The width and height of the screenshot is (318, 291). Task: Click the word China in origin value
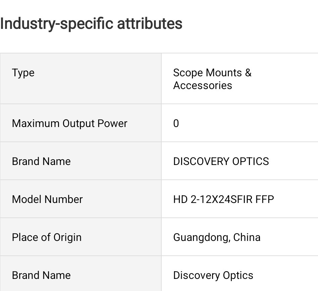pyautogui.click(x=247, y=237)
